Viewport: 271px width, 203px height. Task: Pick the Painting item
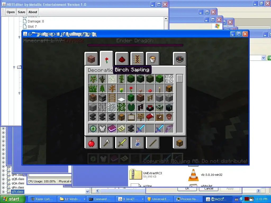[131, 117]
